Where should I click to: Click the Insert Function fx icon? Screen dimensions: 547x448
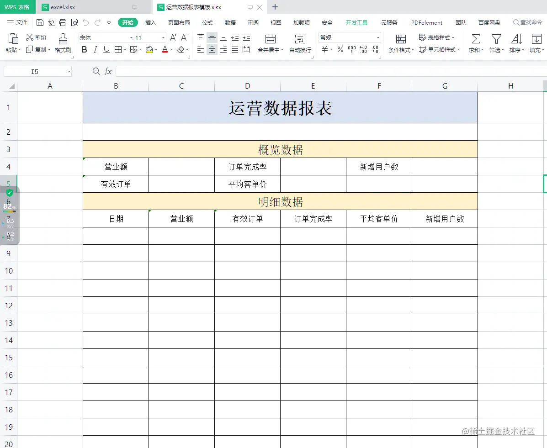(108, 72)
